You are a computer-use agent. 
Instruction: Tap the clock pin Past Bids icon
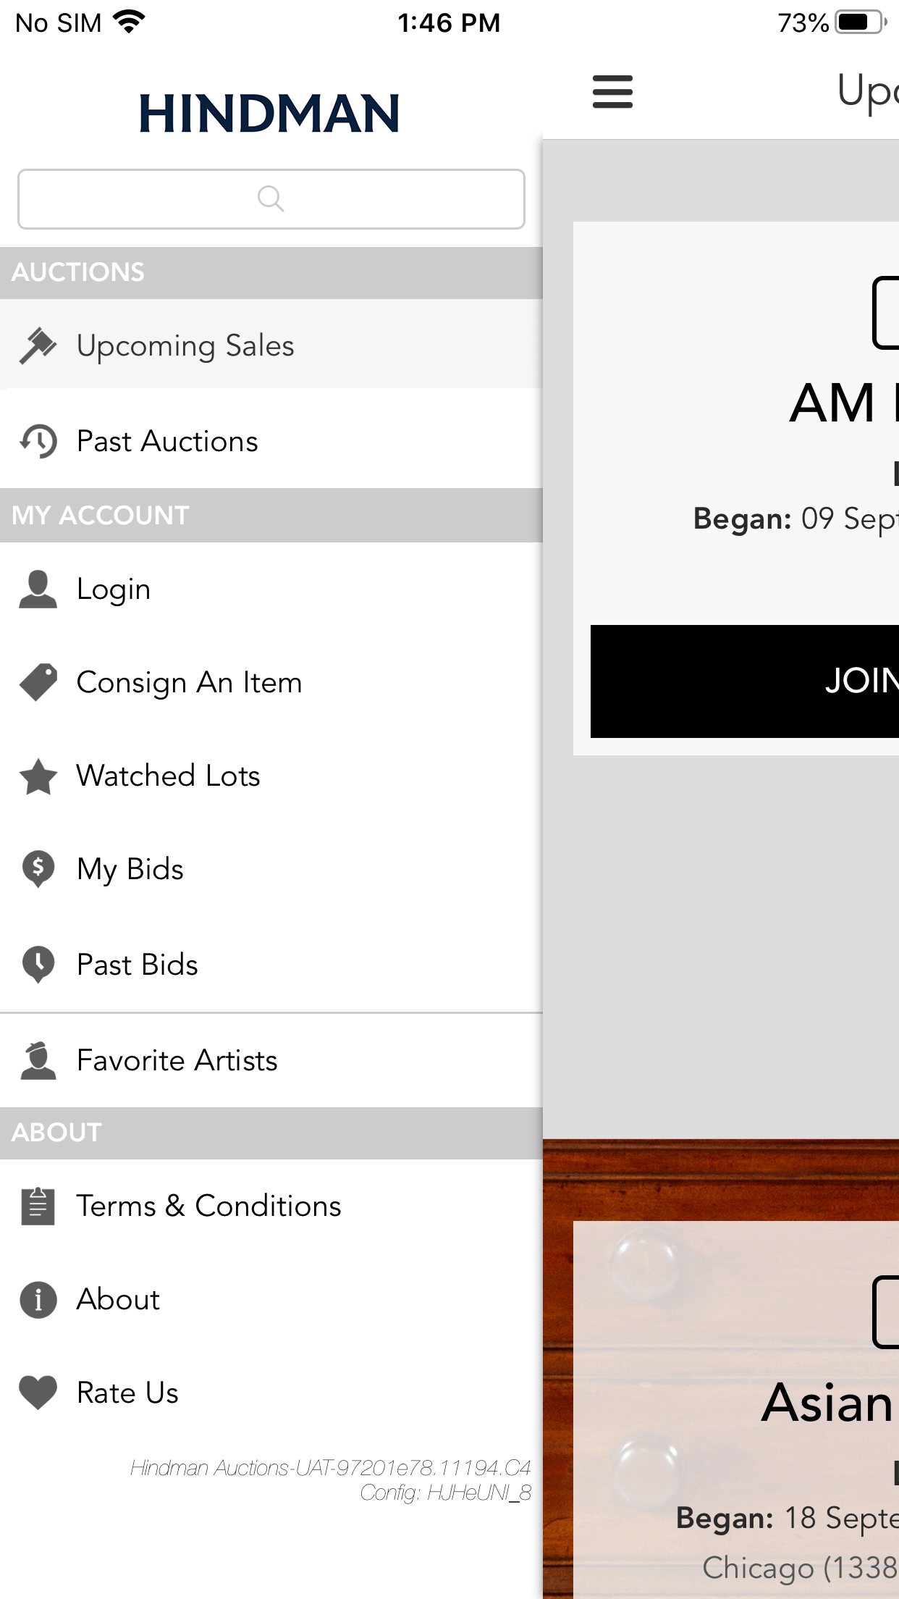pyautogui.click(x=38, y=965)
